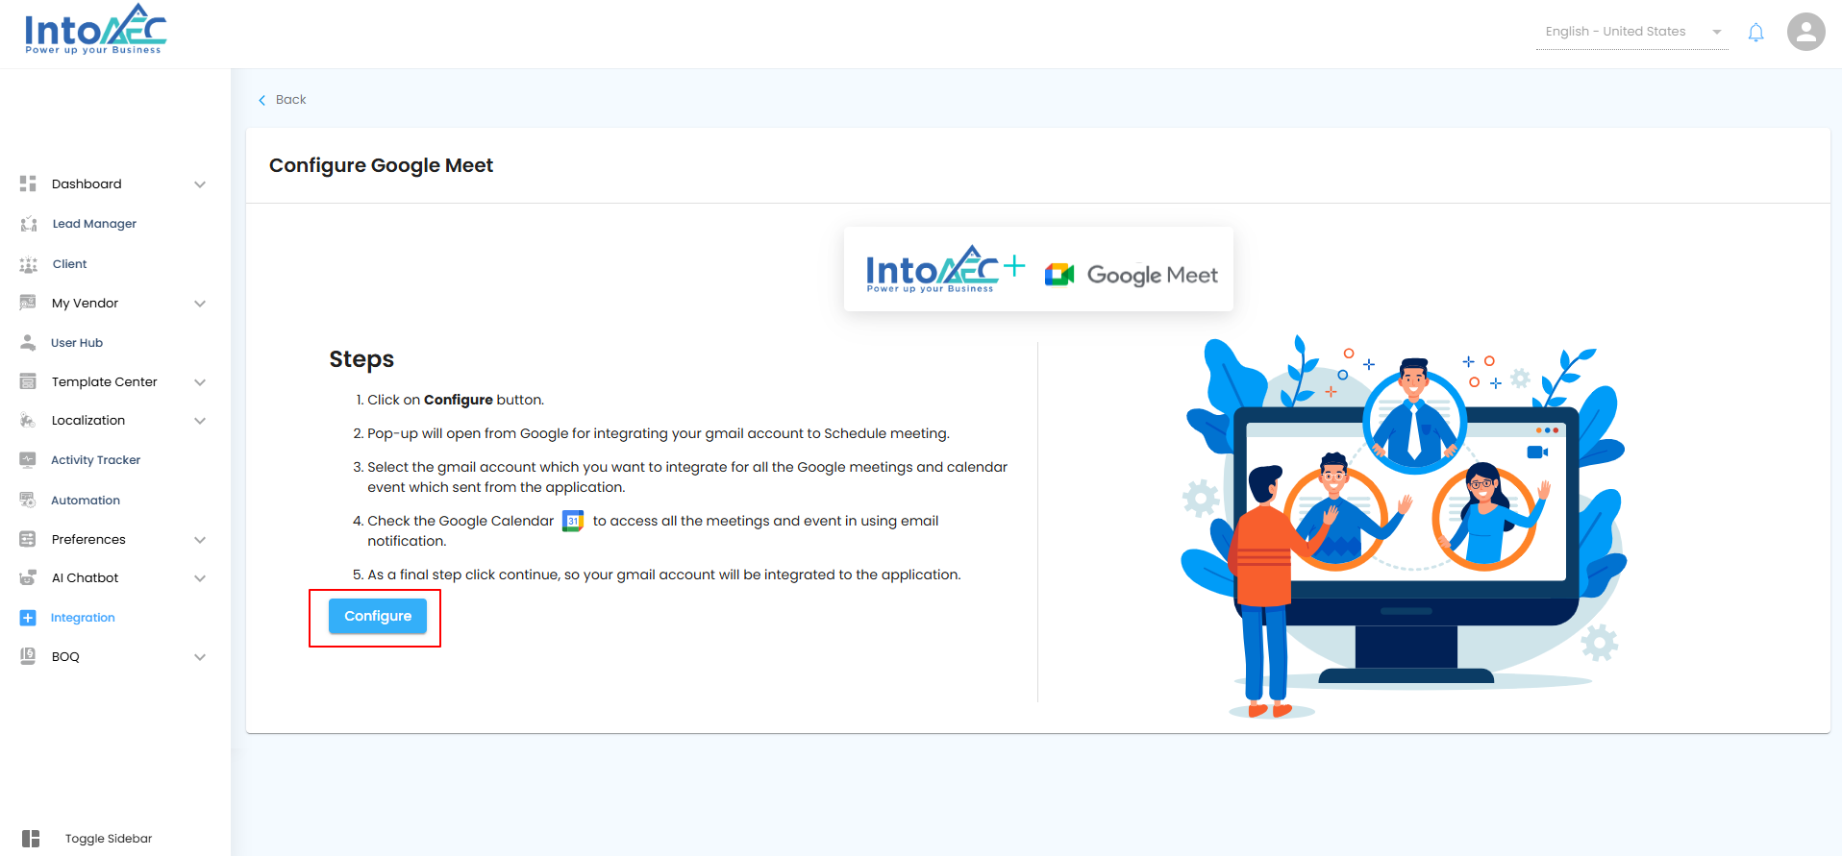Click the Dashboard sidebar icon

[28, 183]
